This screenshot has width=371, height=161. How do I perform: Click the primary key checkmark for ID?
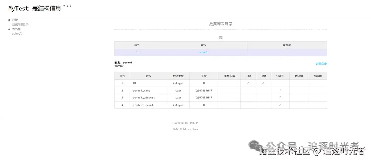tap(248, 83)
